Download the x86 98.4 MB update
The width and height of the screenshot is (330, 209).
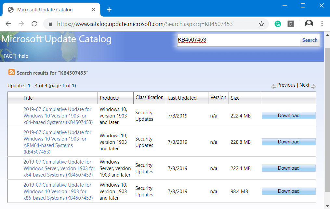click(x=288, y=191)
